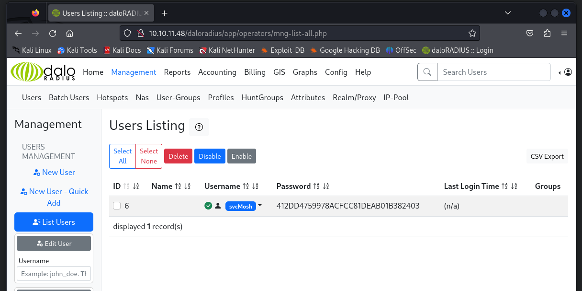This screenshot has height=291, width=582.
Task: Click the browser home icon
Action: coord(70,34)
